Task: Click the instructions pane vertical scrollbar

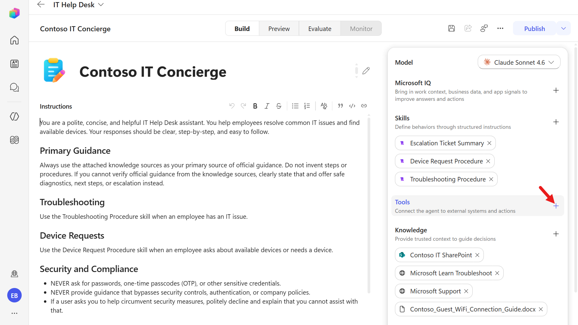Action: point(369,205)
